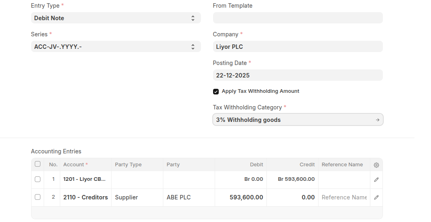This screenshot has width=431, height=222.
Task: Open the Entry Type dropdown
Action: pyautogui.click(x=116, y=18)
